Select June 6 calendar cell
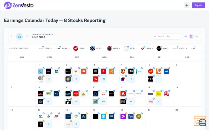The width and height of the screenshot is (209, 130). coord(187,73)
